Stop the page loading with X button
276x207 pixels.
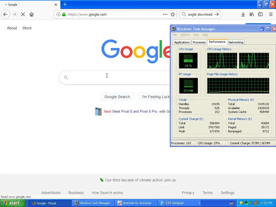coord(23,14)
